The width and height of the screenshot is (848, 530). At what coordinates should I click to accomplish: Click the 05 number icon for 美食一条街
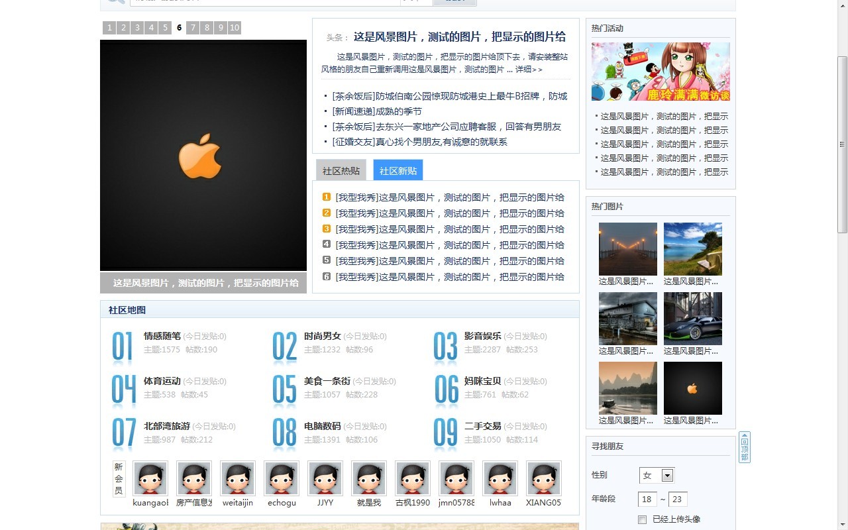pyautogui.click(x=284, y=391)
